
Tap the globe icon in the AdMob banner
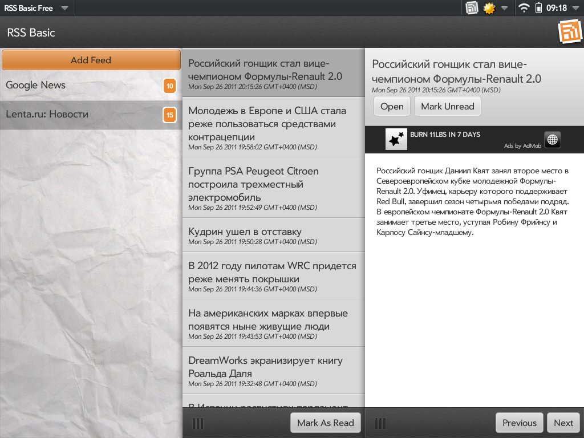coord(552,139)
